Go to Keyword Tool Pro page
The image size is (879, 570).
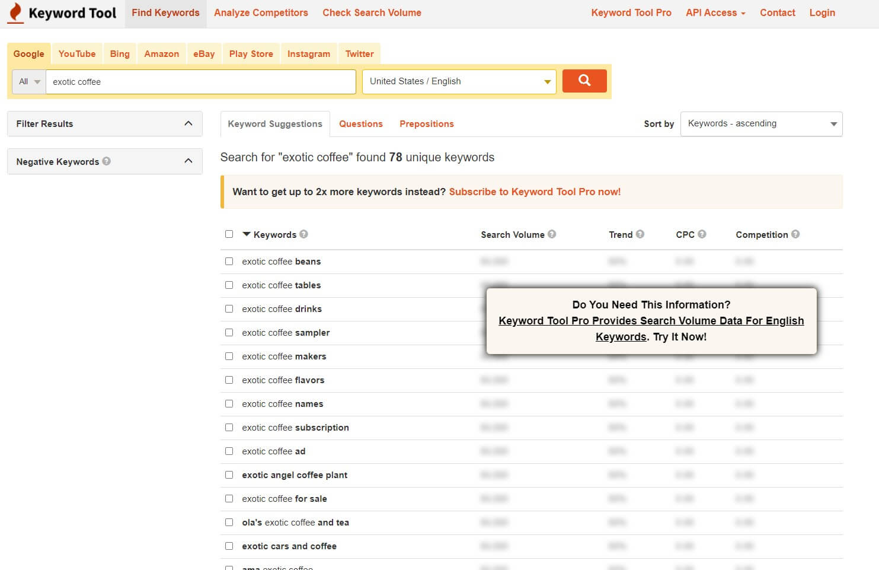[x=631, y=12]
